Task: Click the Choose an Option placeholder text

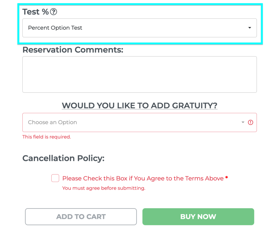Action: 52,122
